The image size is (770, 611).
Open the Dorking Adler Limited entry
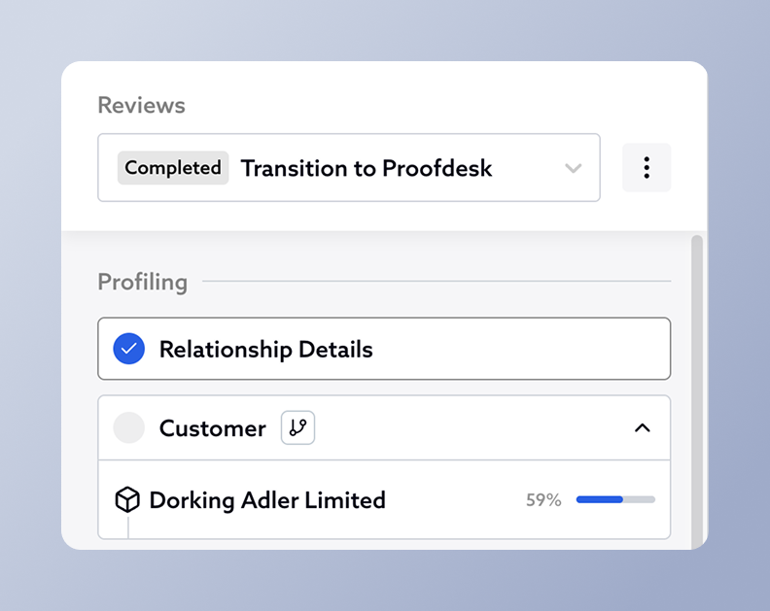pos(267,500)
